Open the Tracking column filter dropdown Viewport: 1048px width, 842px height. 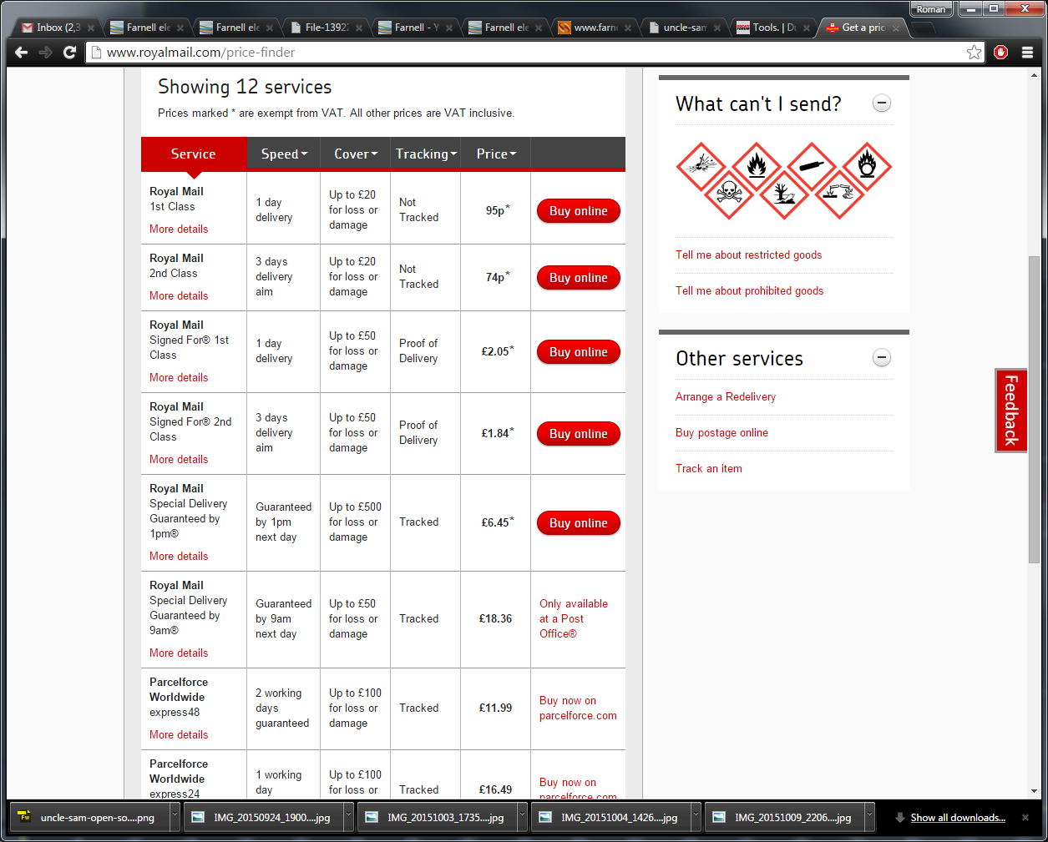click(x=426, y=154)
